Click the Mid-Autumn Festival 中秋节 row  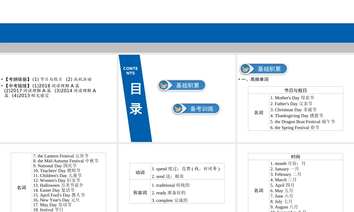coord(66,161)
